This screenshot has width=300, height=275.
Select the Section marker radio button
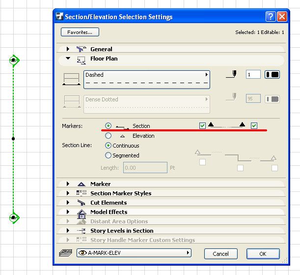click(108, 126)
